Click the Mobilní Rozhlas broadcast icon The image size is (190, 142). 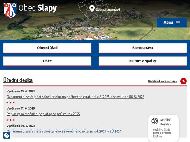(x=155, y=121)
